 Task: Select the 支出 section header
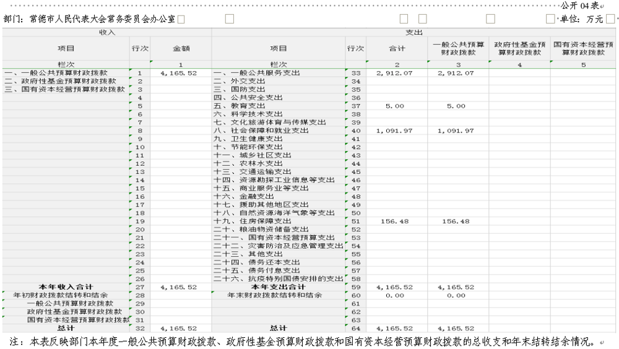pos(413,32)
